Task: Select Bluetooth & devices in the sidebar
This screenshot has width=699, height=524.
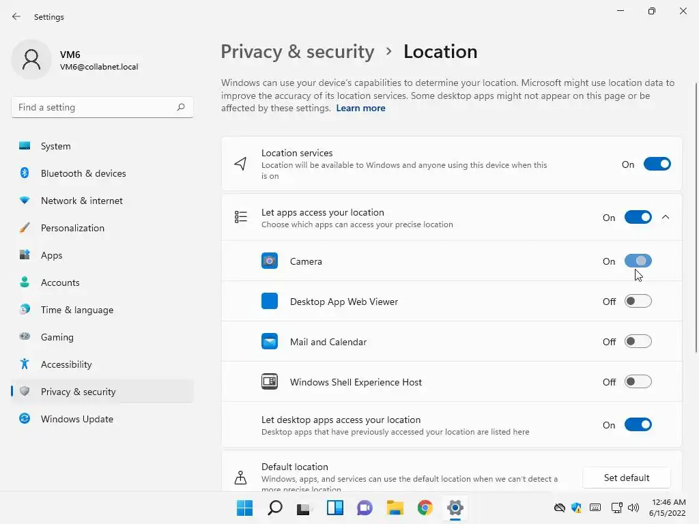Action: (83, 173)
